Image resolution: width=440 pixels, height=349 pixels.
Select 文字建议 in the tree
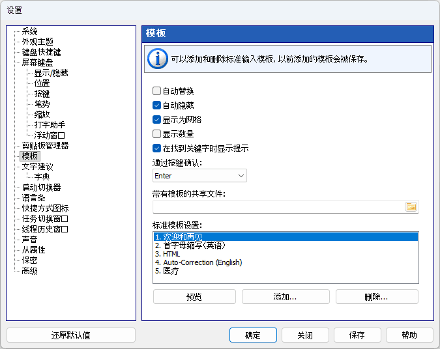pos(37,167)
